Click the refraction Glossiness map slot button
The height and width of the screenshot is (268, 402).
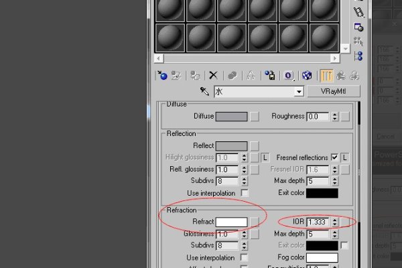[255, 234]
